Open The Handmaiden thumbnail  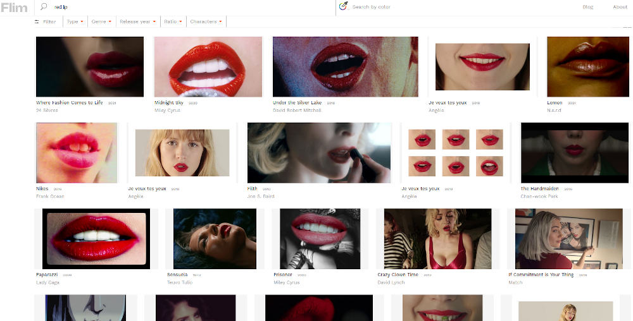click(575, 153)
